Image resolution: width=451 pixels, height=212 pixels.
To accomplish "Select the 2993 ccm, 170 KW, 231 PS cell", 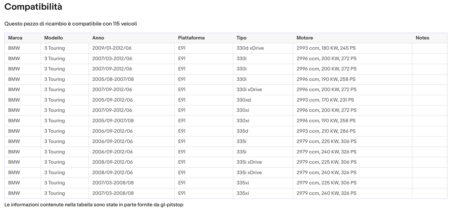I will (x=325, y=100).
